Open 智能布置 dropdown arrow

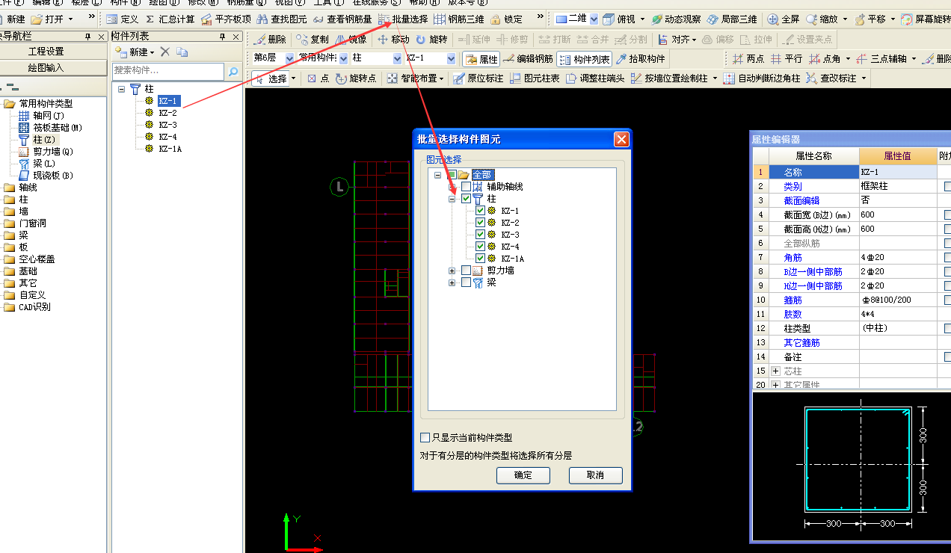[441, 78]
